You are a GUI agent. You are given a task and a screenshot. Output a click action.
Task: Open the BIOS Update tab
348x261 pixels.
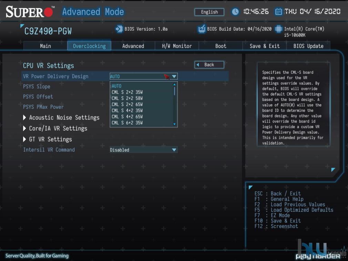click(308, 46)
